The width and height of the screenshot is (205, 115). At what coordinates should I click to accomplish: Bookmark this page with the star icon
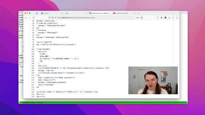[142, 18]
